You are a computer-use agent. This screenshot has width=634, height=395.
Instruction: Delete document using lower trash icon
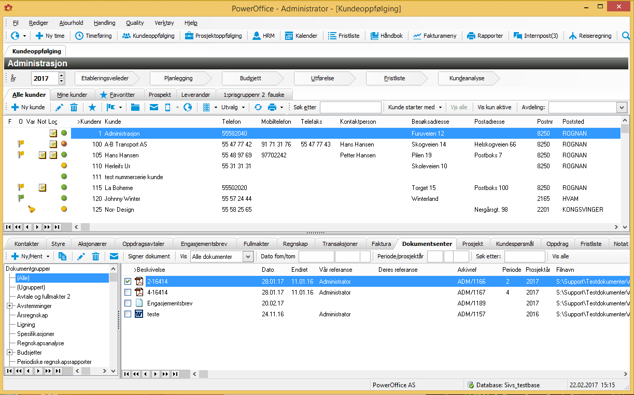[96, 256]
